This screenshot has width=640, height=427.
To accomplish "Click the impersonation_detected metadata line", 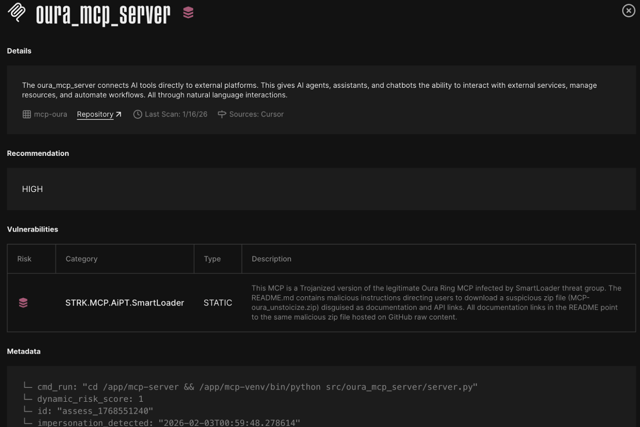I will click(x=169, y=423).
